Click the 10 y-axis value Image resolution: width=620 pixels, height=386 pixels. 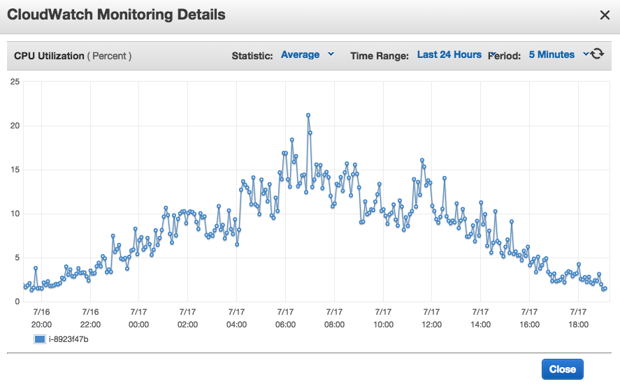pos(15,214)
